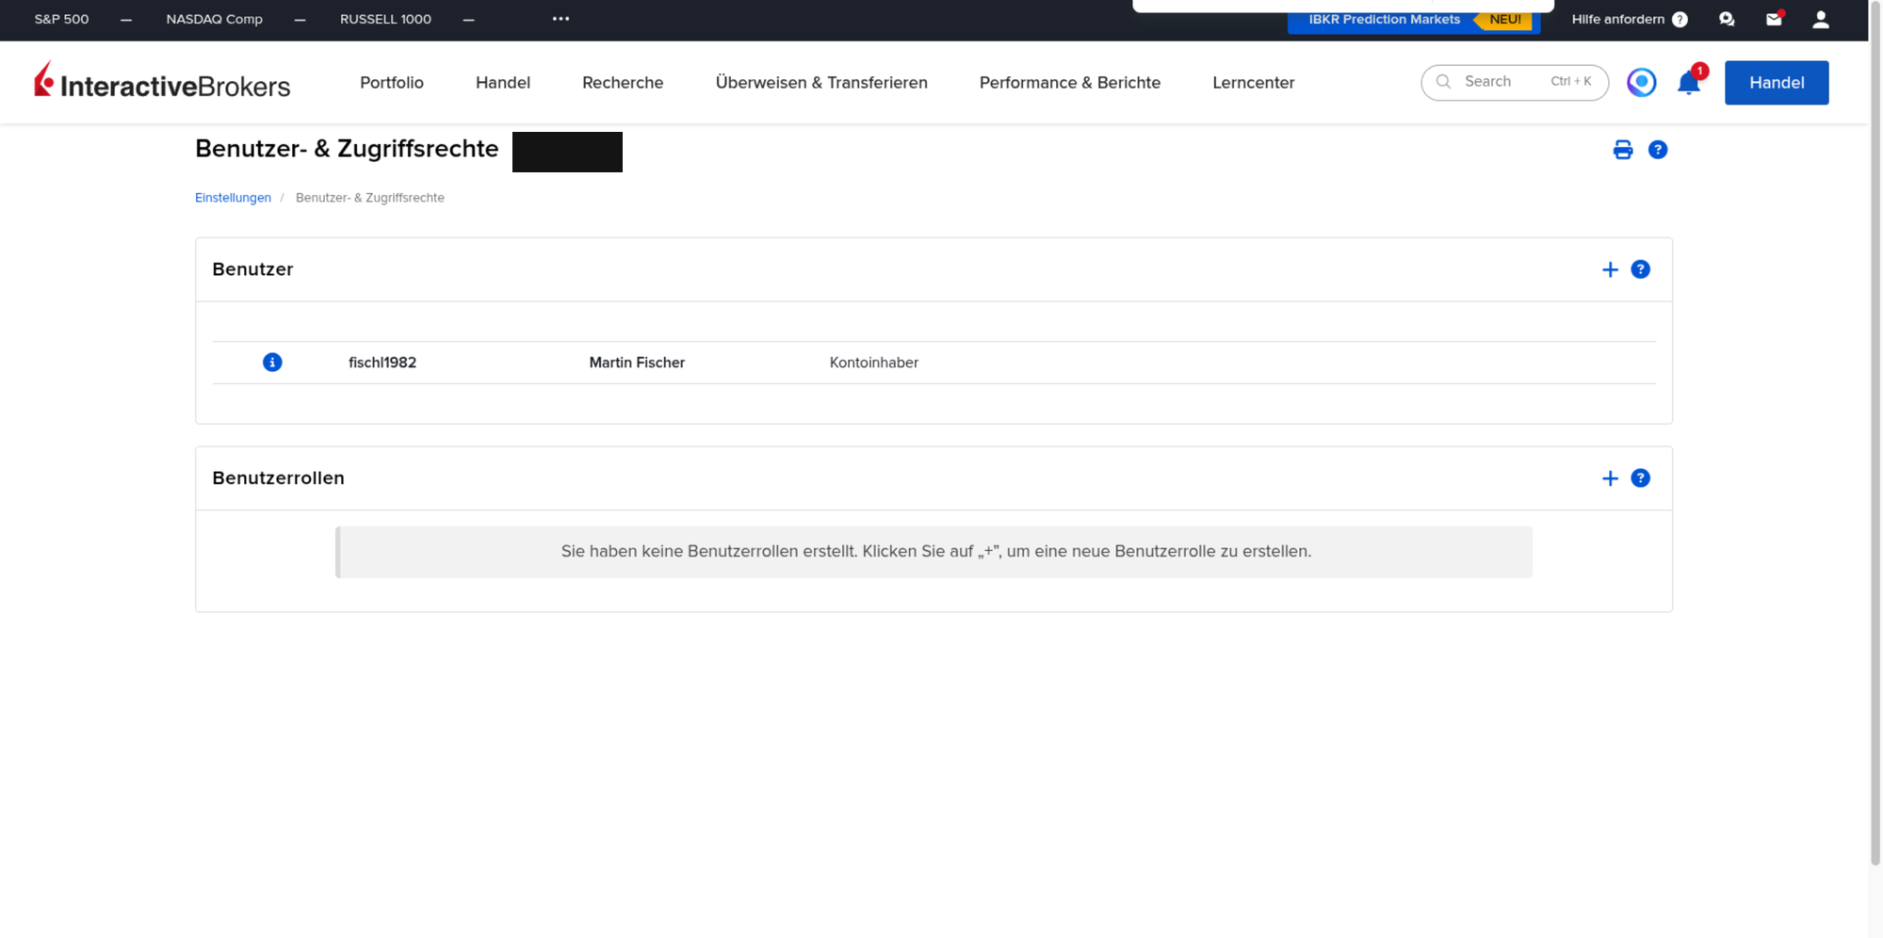Open help icon in Benutzerrollen section
Image resolution: width=1883 pixels, height=938 pixels.
[1640, 478]
